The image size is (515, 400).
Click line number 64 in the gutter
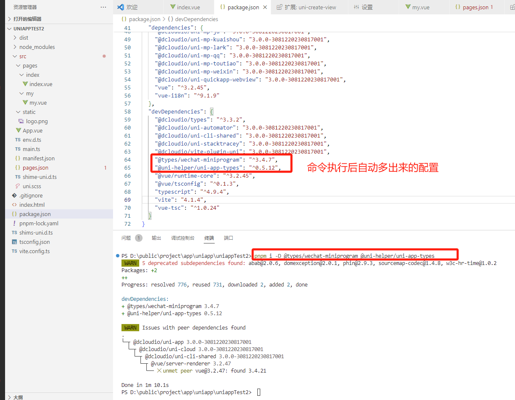pos(127,159)
